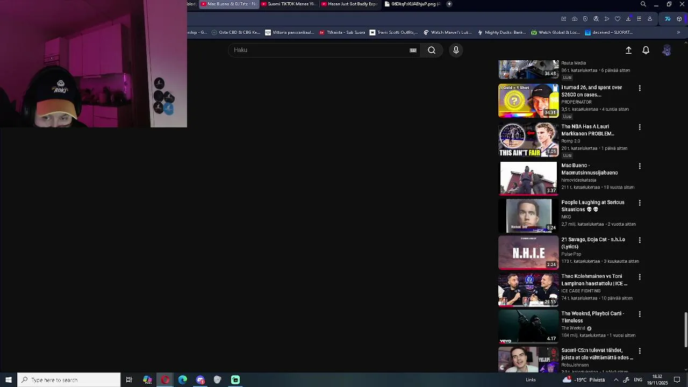Open options for Mac Bueno Macmutsinnussijabueno video

coord(640,167)
